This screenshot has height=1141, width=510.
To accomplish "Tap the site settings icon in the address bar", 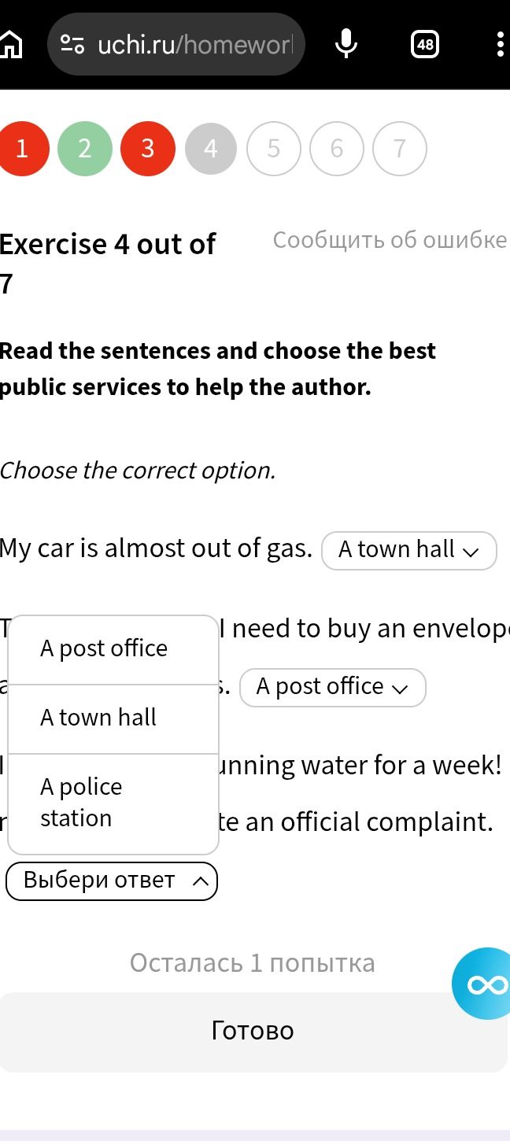I will point(72,44).
